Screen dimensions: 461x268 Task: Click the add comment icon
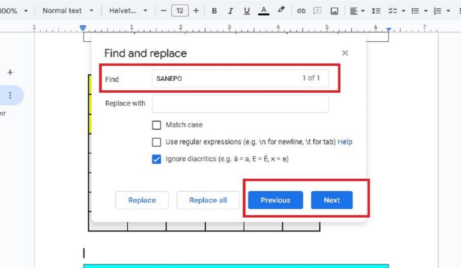tap(318, 11)
